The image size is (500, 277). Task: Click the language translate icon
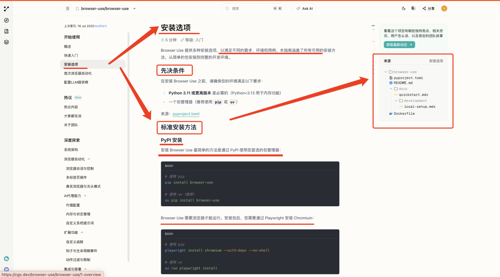click(x=413, y=9)
